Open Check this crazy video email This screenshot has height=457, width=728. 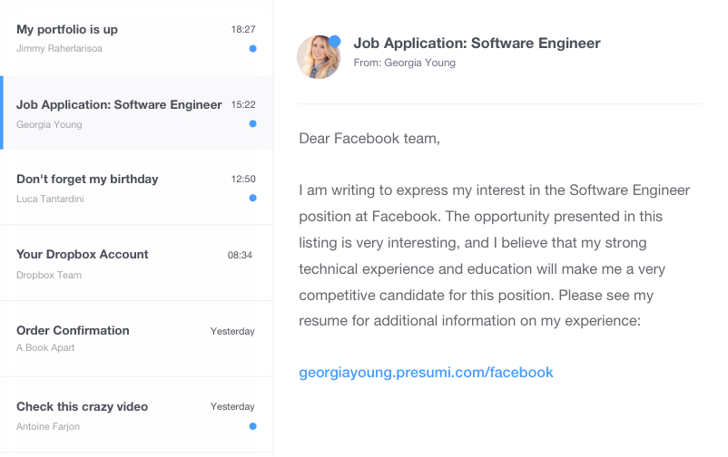[82, 406]
